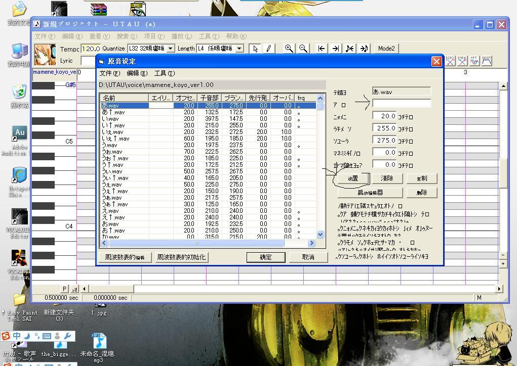Click the P2P3 envelope icon
This screenshot has height=366, width=517.
[450, 61]
